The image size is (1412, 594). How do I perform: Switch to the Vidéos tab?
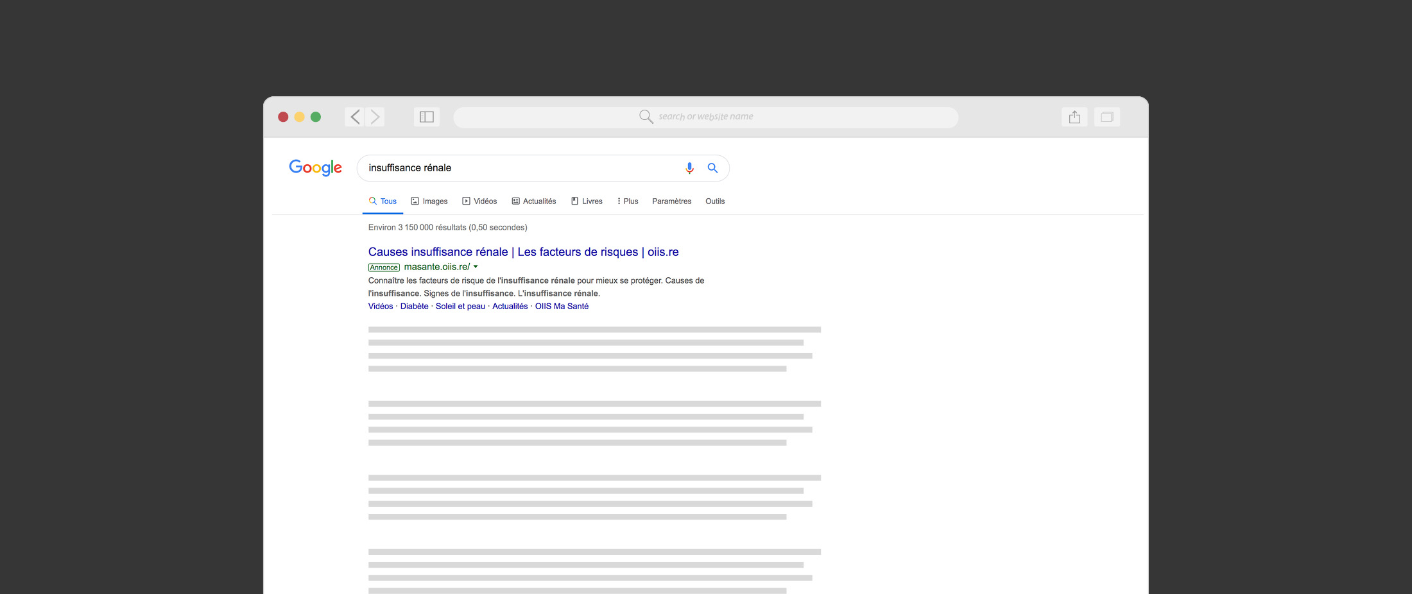(x=479, y=201)
